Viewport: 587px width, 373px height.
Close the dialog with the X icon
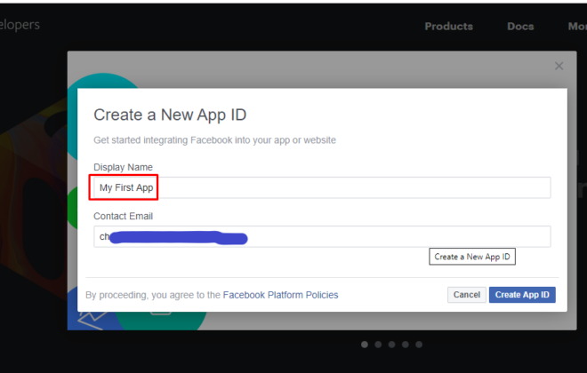(x=559, y=66)
